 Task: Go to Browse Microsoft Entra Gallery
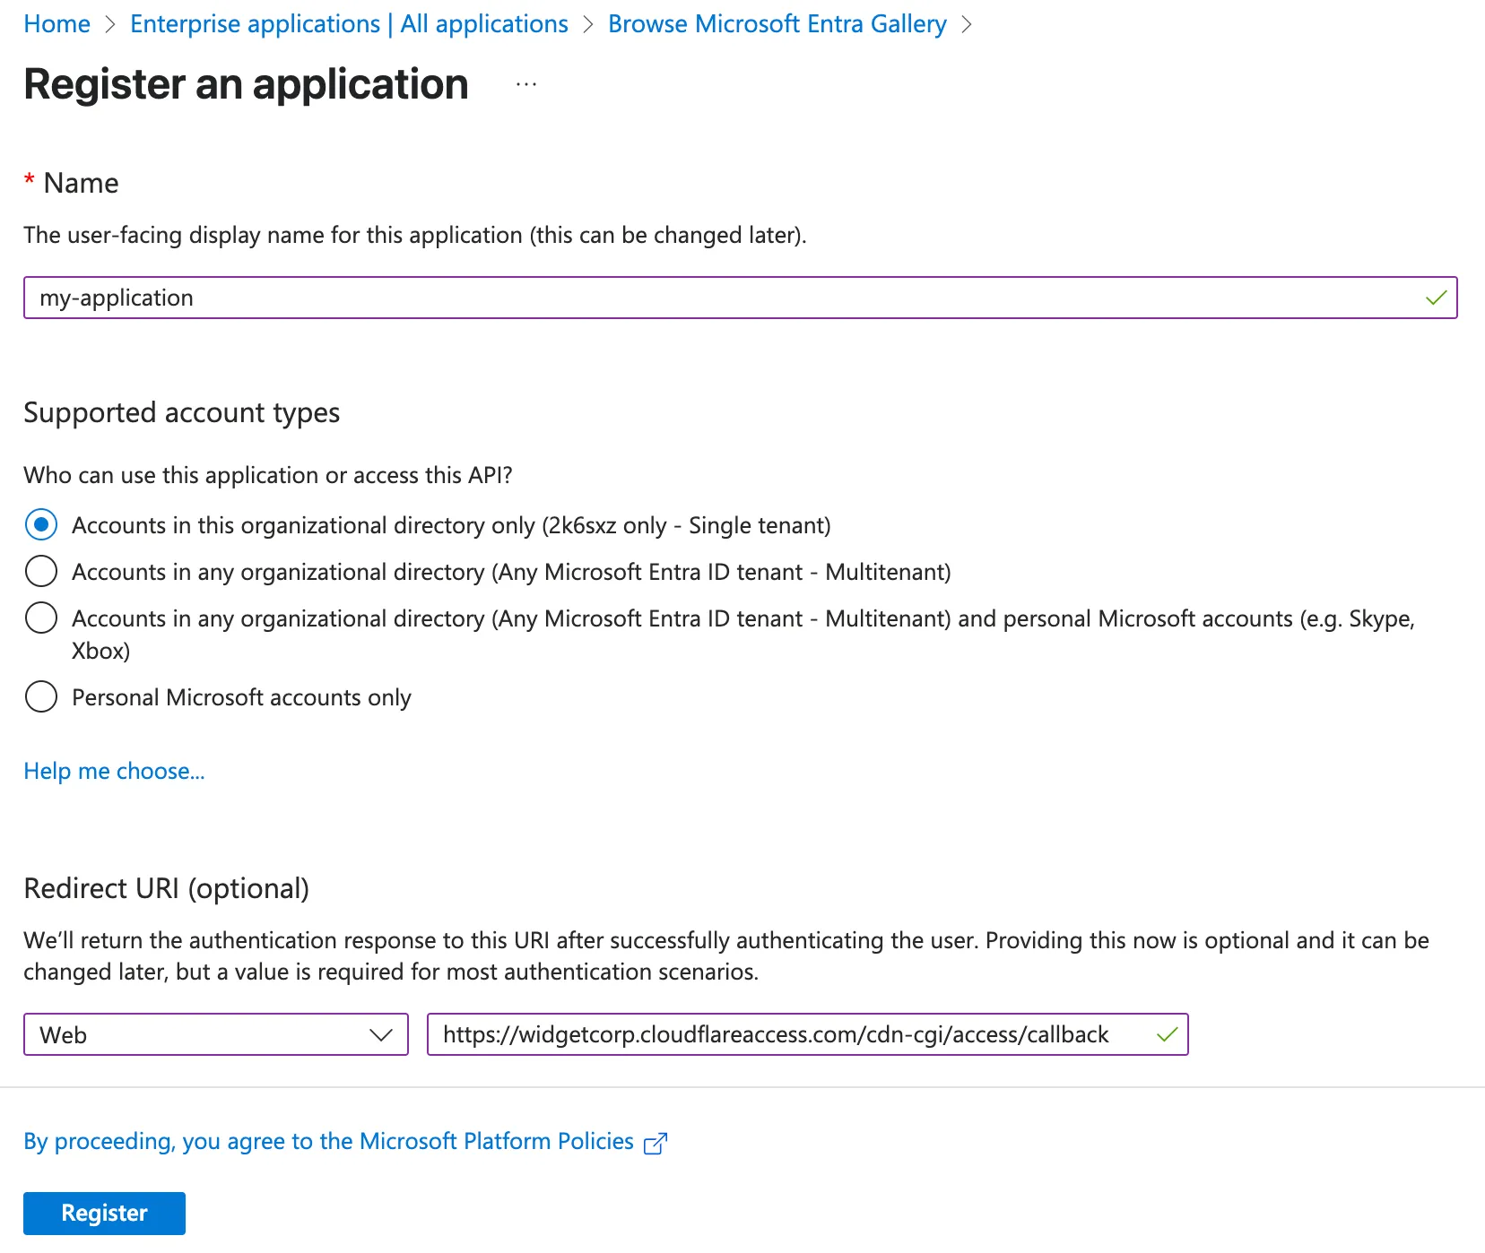[777, 24]
